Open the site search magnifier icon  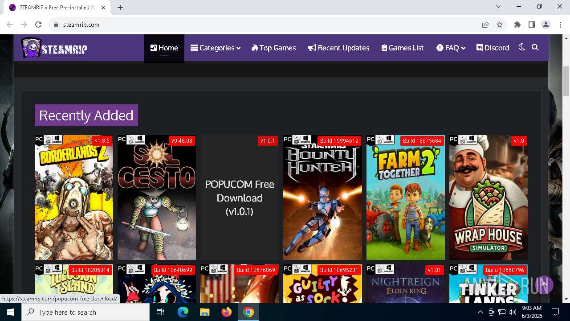click(x=535, y=47)
